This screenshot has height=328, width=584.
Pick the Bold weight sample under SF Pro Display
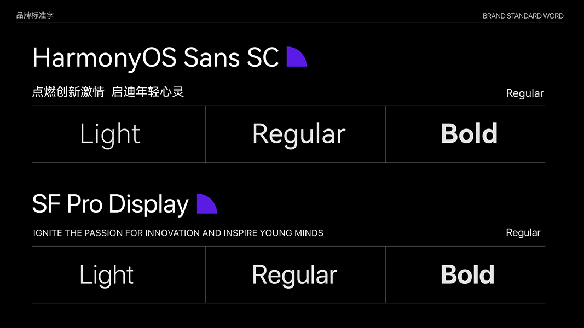point(467,274)
